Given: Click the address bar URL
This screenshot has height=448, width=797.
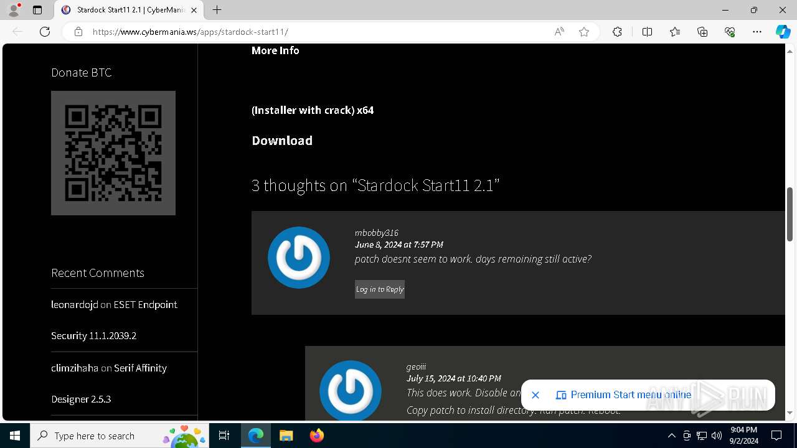Looking at the screenshot, I should click(191, 32).
